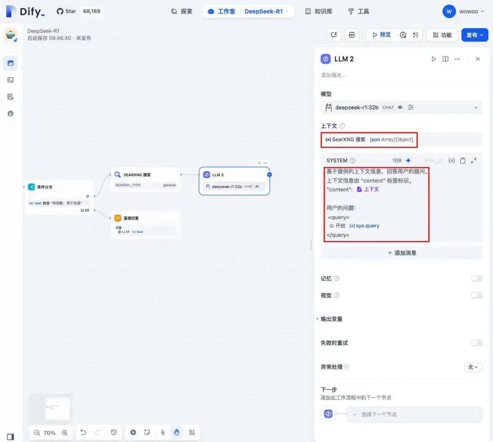Click the plus handle on LLM 2 node
493x442 pixels.
(x=269, y=174)
